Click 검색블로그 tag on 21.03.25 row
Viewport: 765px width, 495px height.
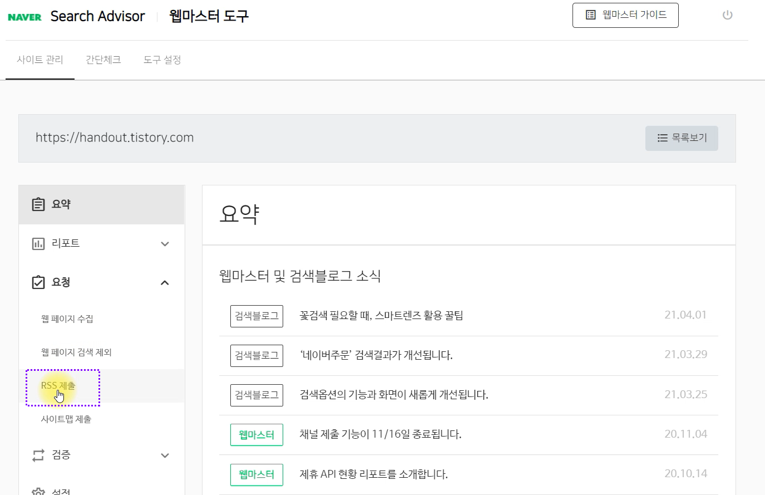tap(256, 395)
